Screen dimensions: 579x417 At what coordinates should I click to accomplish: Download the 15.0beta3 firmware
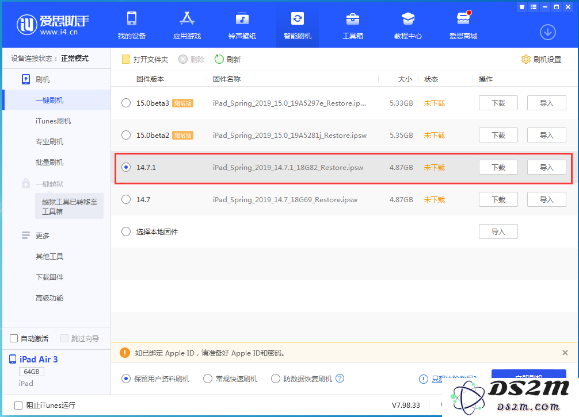(498, 103)
